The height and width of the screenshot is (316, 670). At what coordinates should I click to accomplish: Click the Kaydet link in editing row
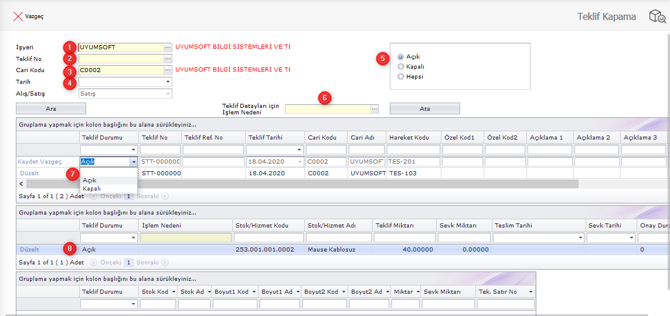coord(28,162)
